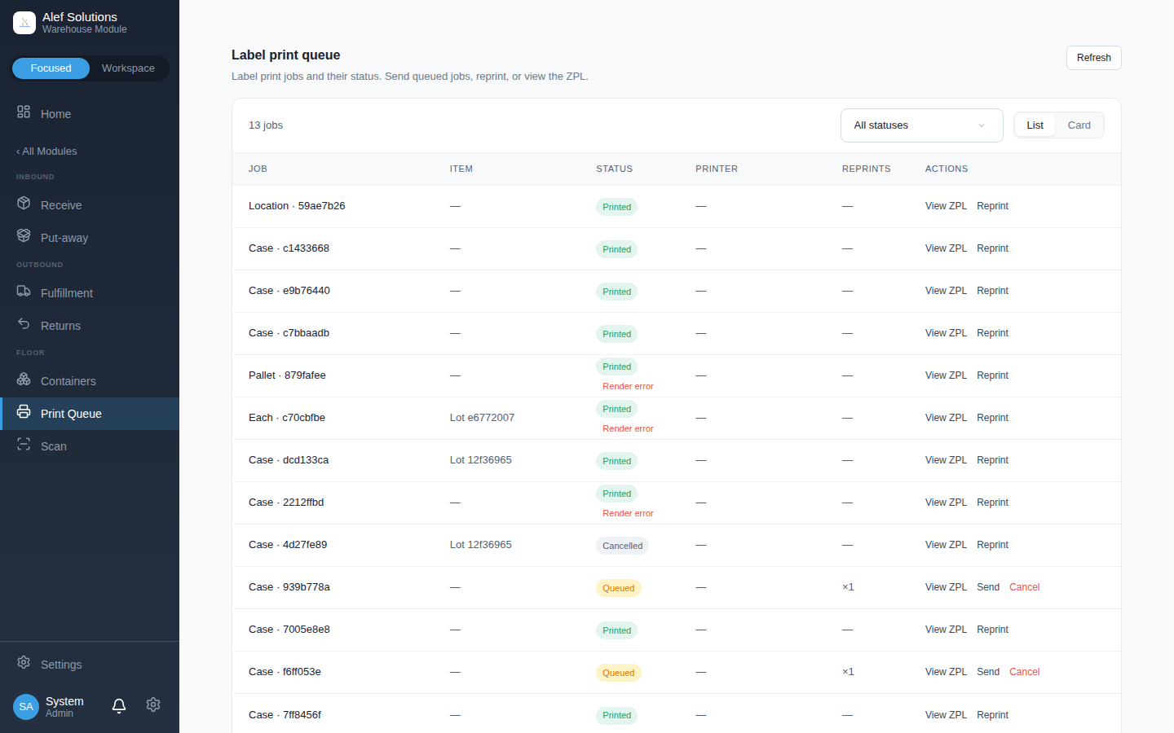Click the Put-away icon in sidebar
The width and height of the screenshot is (1174, 733).
coord(24,235)
